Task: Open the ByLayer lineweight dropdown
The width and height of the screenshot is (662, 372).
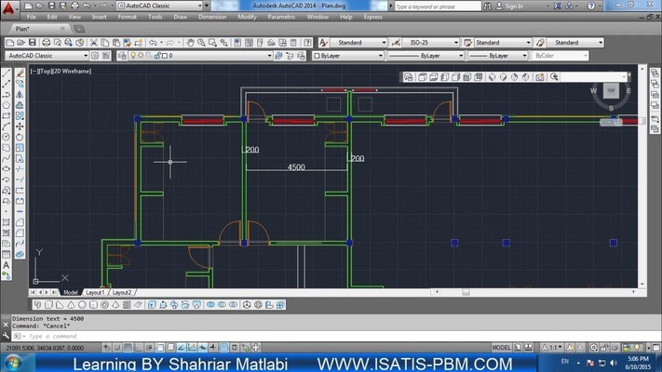Action: [498, 56]
